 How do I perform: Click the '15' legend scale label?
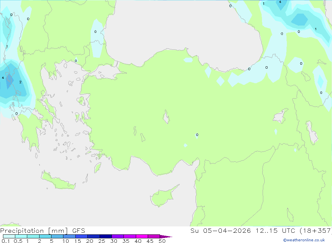pos(77,241)
